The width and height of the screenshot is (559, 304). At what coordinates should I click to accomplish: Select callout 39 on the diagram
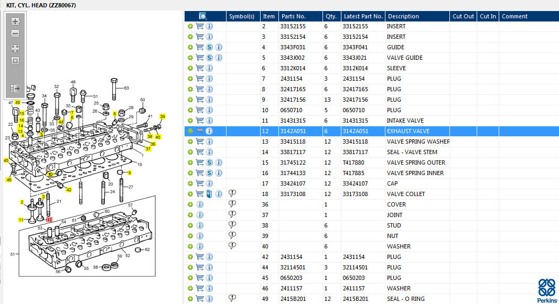click(163, 116)
